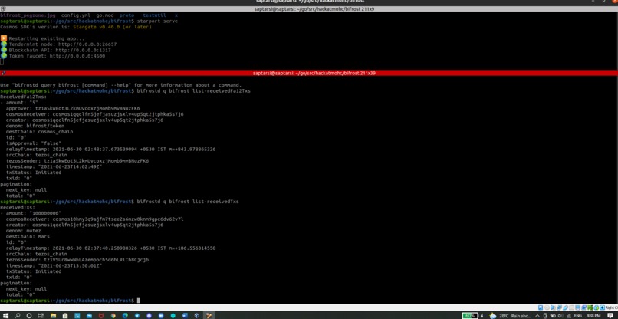
Task: Click Tendermint node URL http://0.0.0.0:26657
Action: 87,44
